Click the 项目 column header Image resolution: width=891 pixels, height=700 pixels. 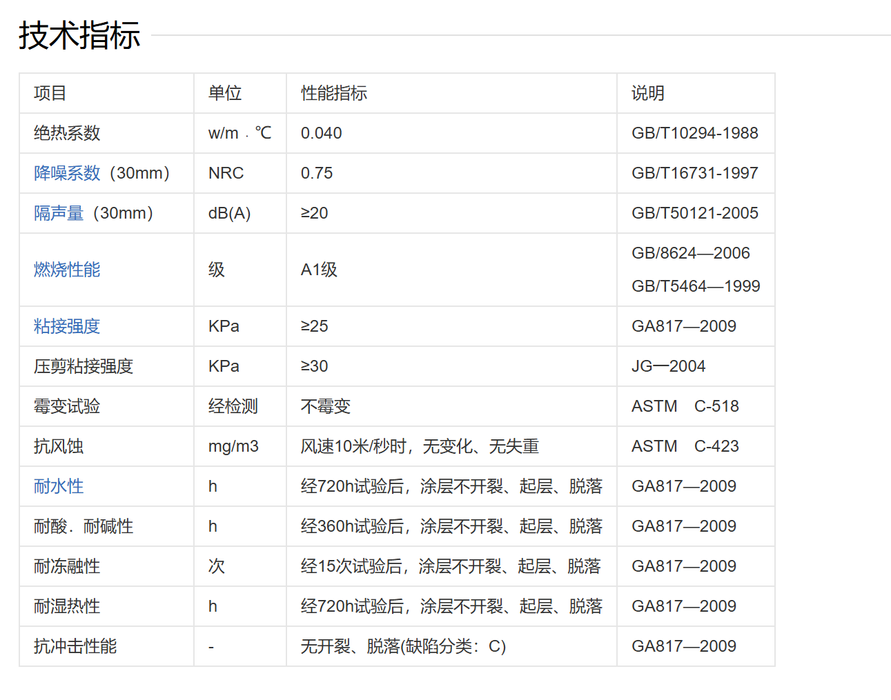pyautogui.click(x=50, y=93)
